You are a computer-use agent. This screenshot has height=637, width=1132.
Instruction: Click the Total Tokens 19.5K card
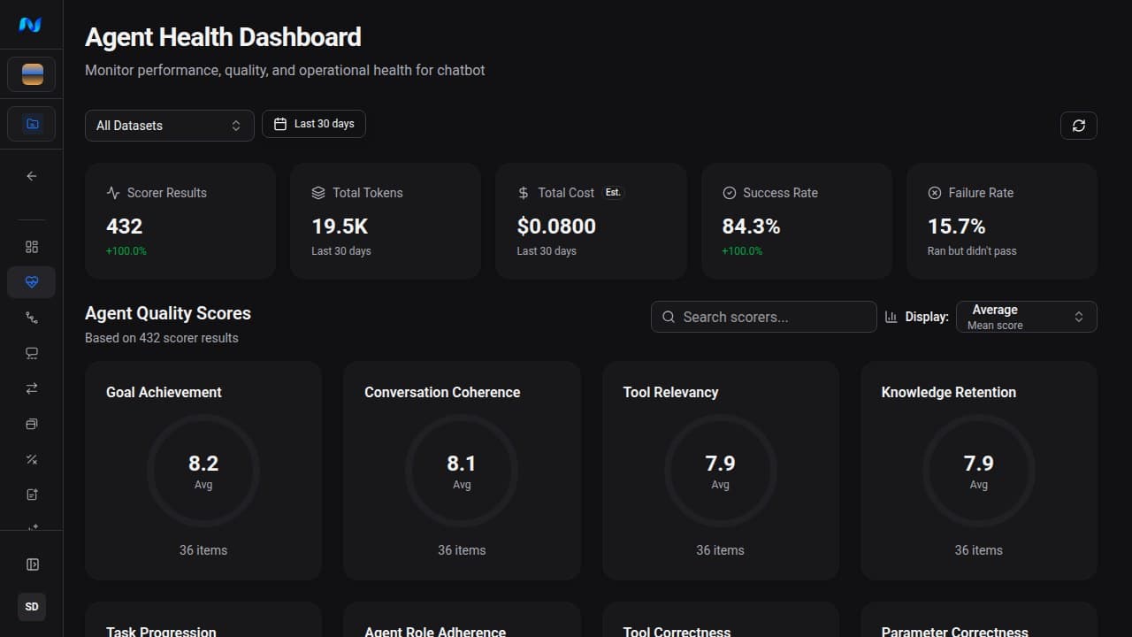(x=386, y=221)
